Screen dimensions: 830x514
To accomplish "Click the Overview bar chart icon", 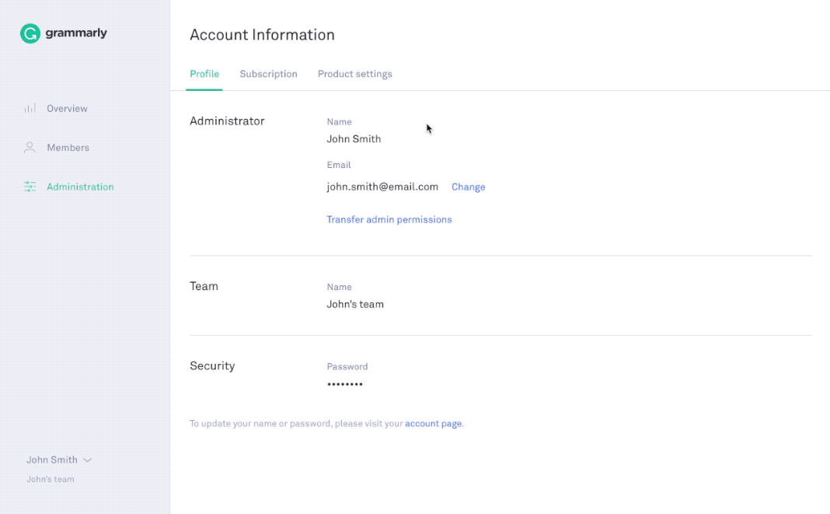I will [30, 109].
